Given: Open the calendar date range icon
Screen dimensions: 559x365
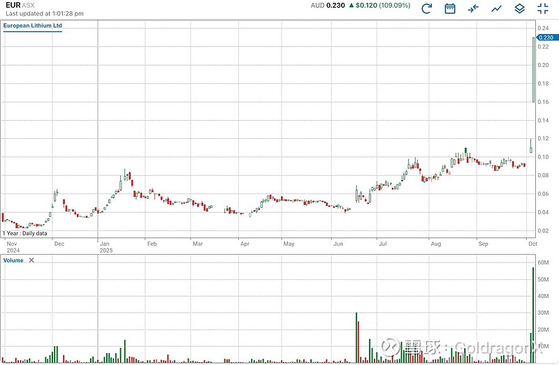Looking at the screenshot, I should pos(450,8).
